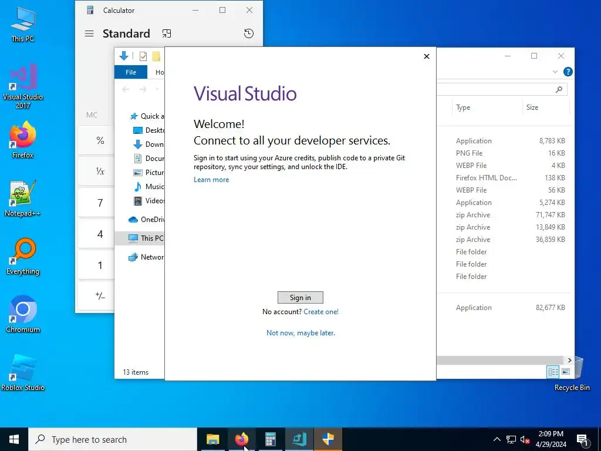This screenshot has height=451, width=601.
Task: Expand the ribbon with the chevron in Explorer
Action: click(x=555, y=72)
